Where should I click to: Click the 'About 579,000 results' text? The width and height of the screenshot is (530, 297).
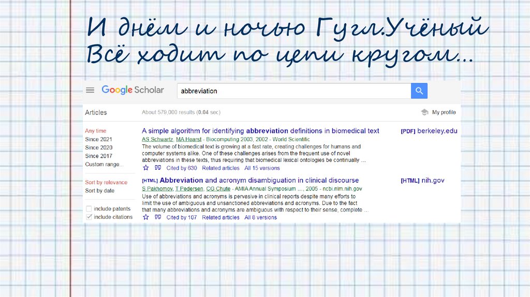[181, 112]
